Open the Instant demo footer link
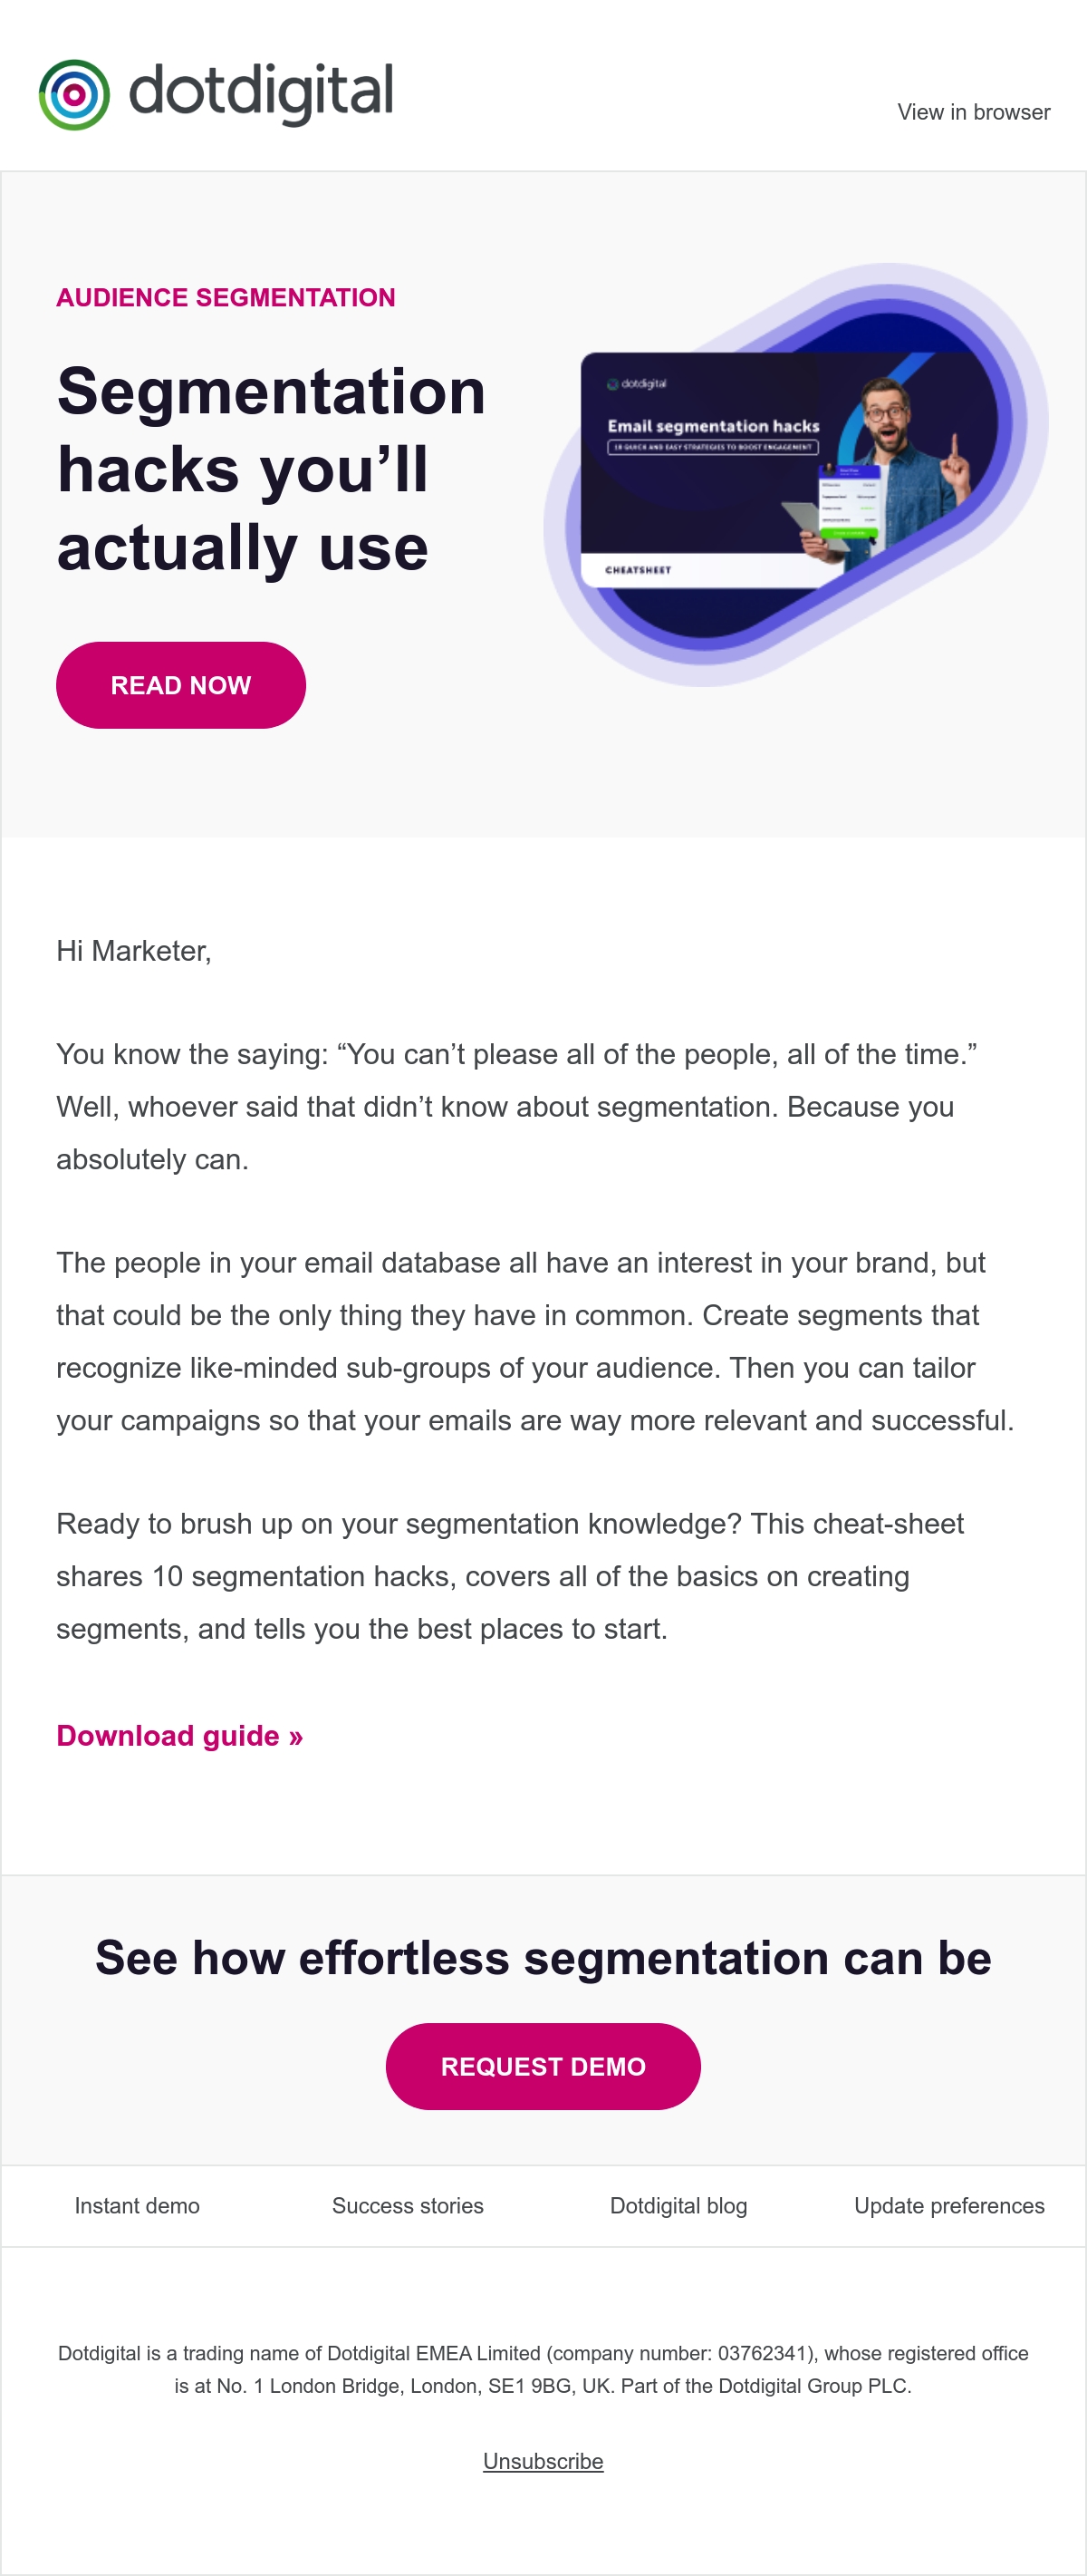This screenshot has width=1087, height=2576. [137, 2205]
